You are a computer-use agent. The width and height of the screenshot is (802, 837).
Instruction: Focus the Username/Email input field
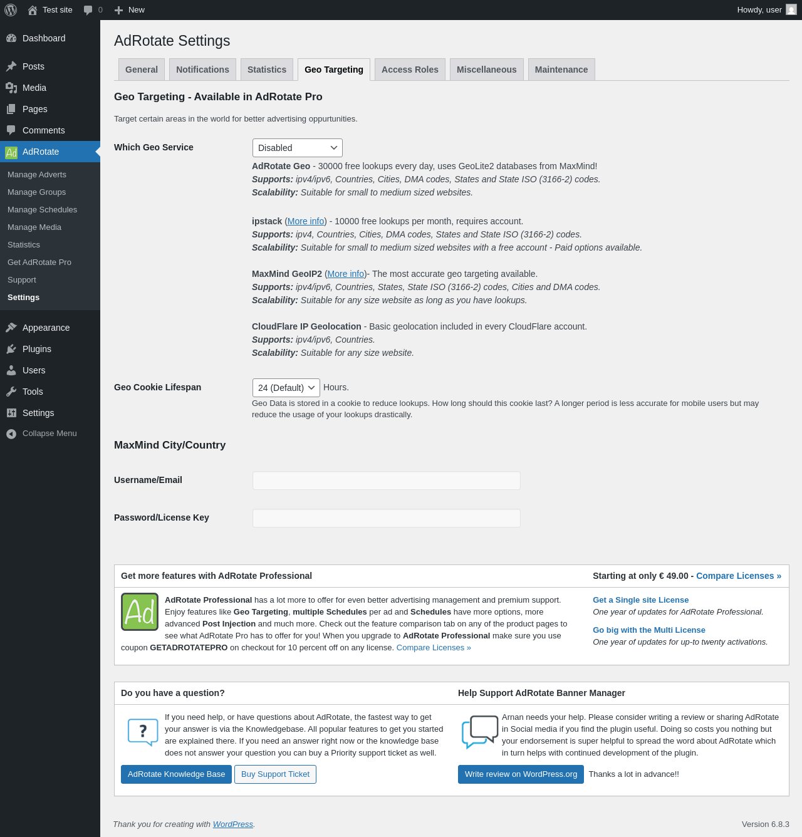pos(387,481)
